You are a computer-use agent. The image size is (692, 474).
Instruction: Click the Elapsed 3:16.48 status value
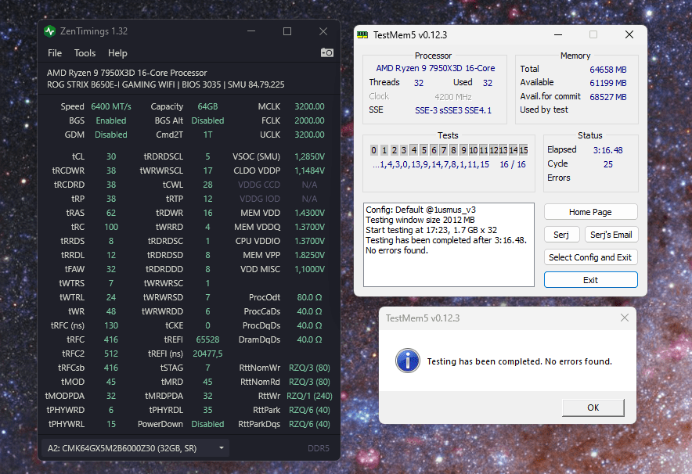[x=607, y=150]
